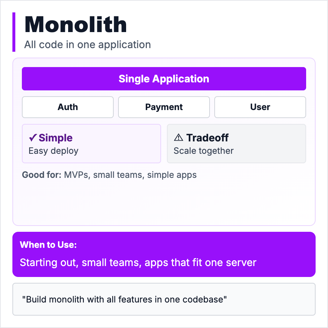Click the warning triangle icon beside Tradeoff
The width and height of the screenshot is (328, 328).
pos(178,137)
